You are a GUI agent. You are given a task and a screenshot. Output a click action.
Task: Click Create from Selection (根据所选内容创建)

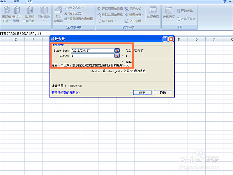coord(79,19)
